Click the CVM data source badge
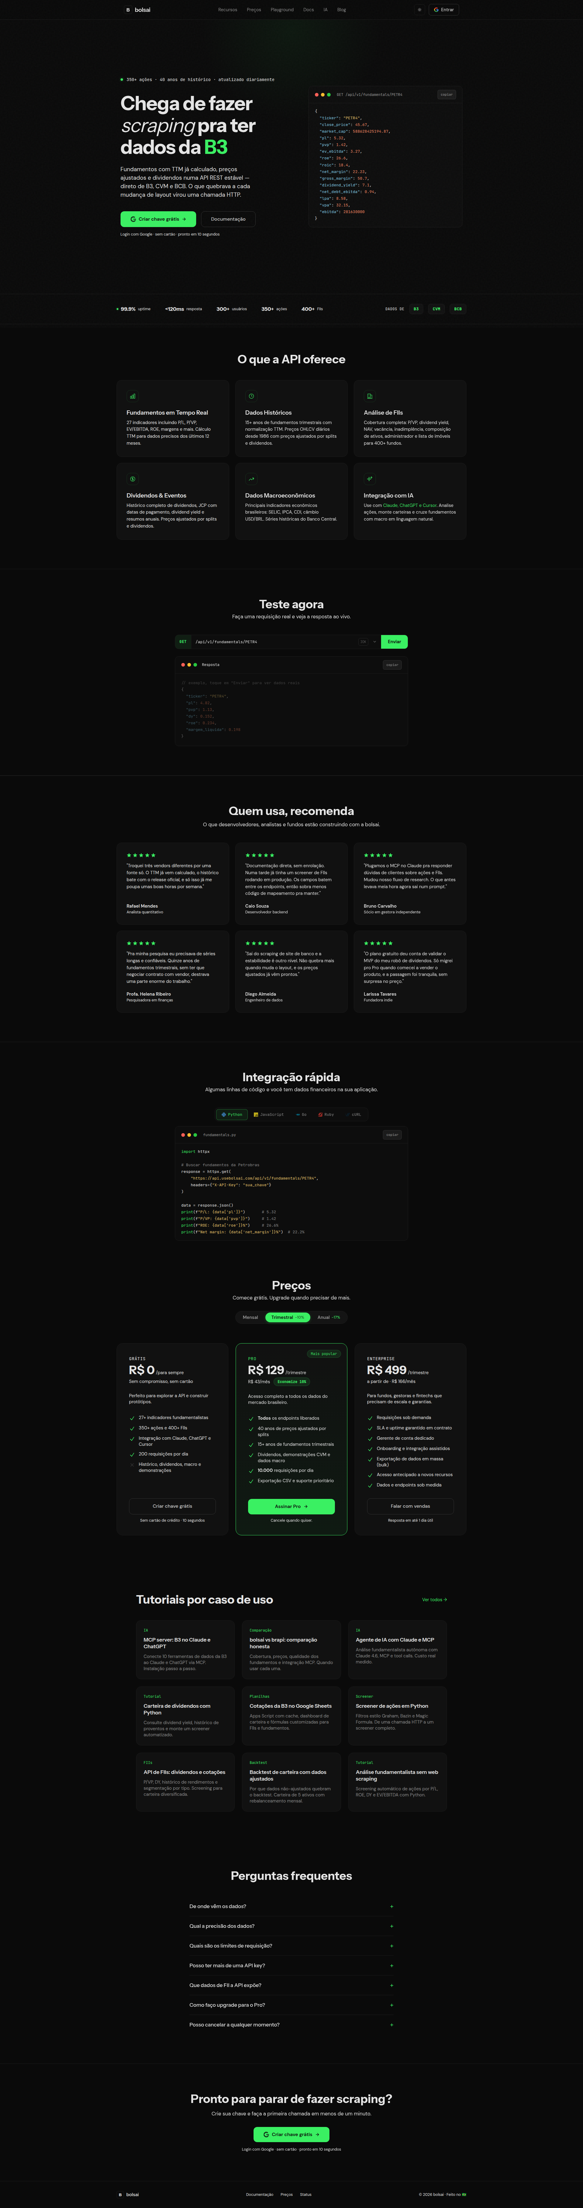 click(436, 309)
